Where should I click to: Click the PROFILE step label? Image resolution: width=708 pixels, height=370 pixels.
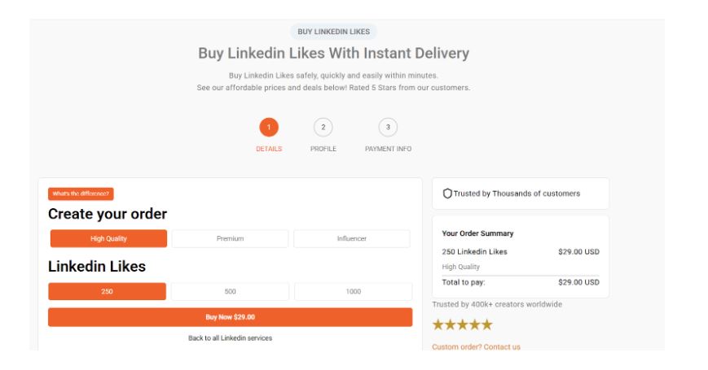(323, 149)
